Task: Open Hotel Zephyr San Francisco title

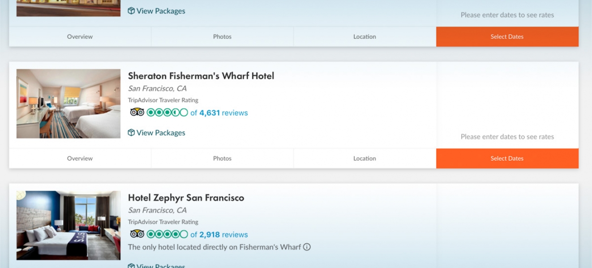Action: click(186, 197)
